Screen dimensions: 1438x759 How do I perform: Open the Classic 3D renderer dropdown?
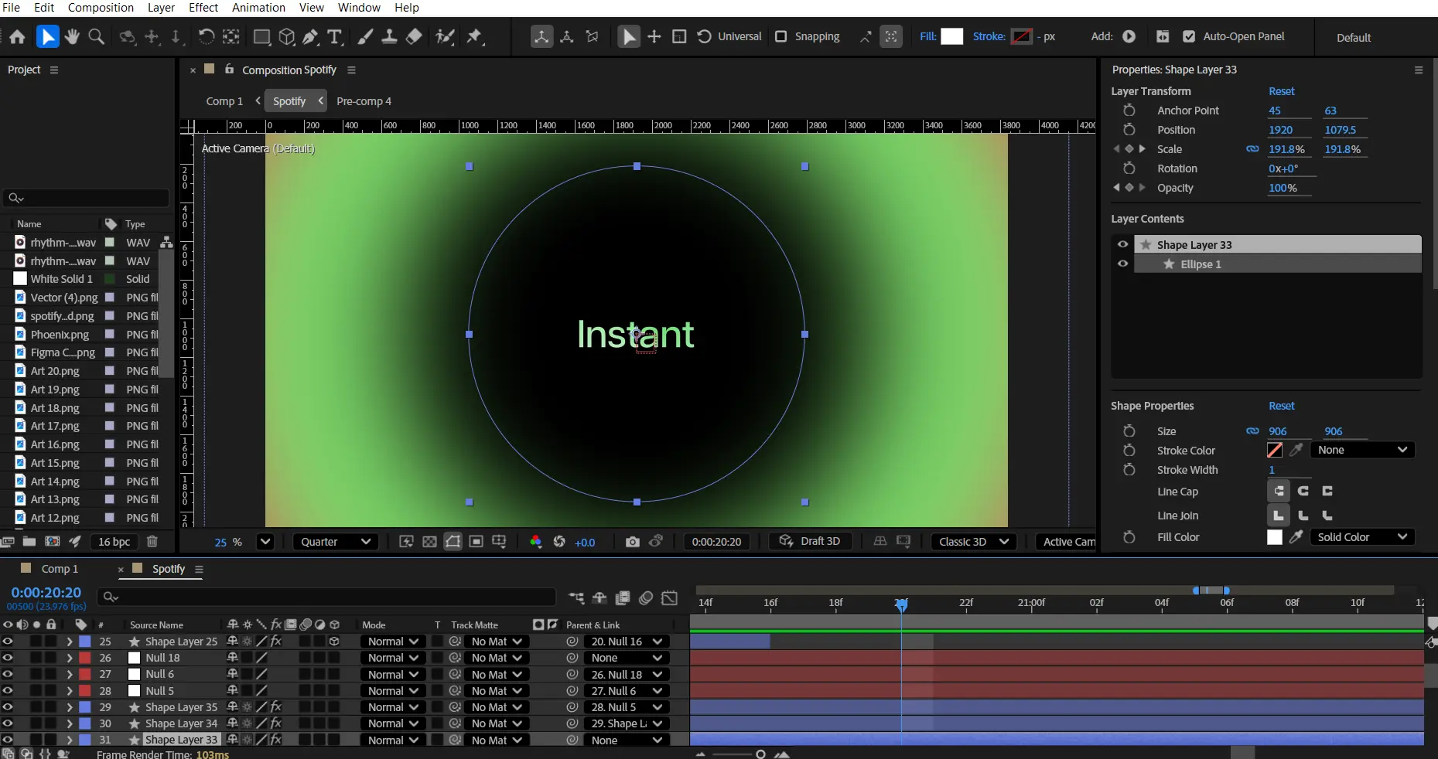973,542
